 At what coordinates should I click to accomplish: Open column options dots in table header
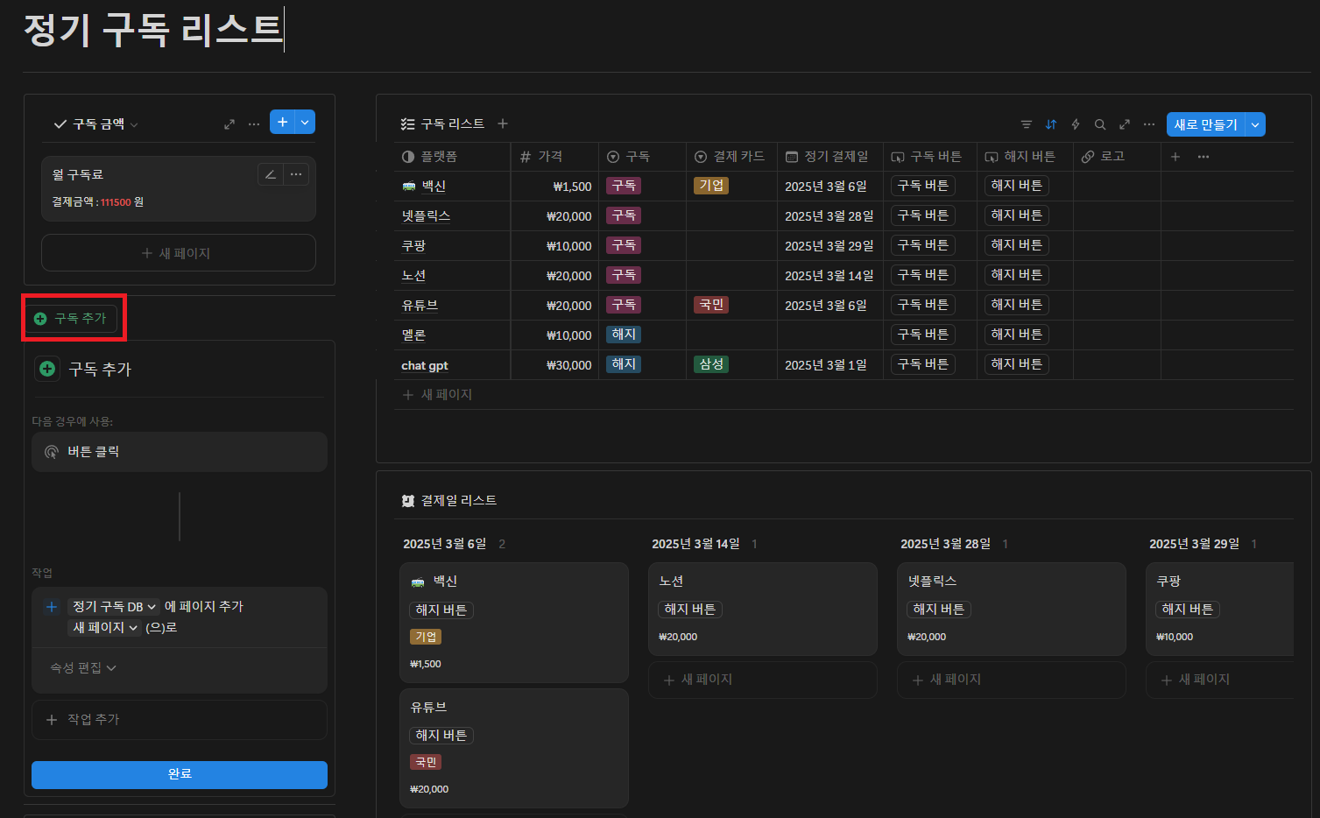click(1204, 157)
